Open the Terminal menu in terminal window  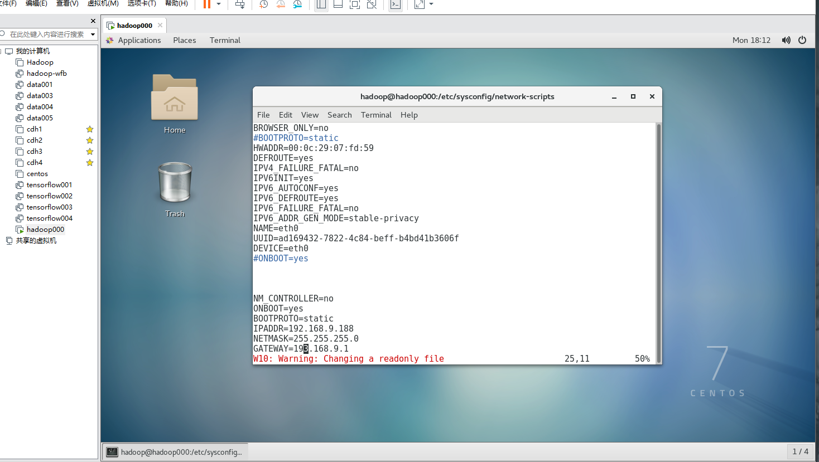point(376,115)
